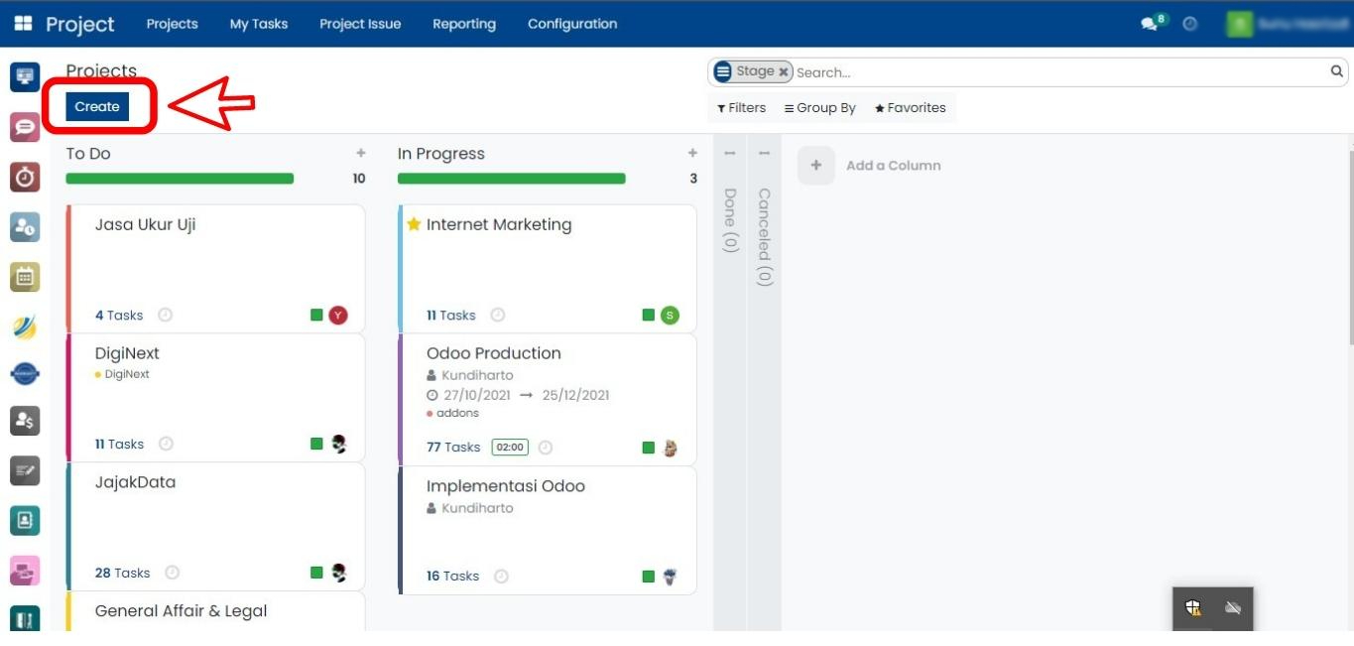The width and height of the screenshot is (1354, 646).
Task: Toggle green status square on Implementasi Odoo
Action: pos(648,577)
